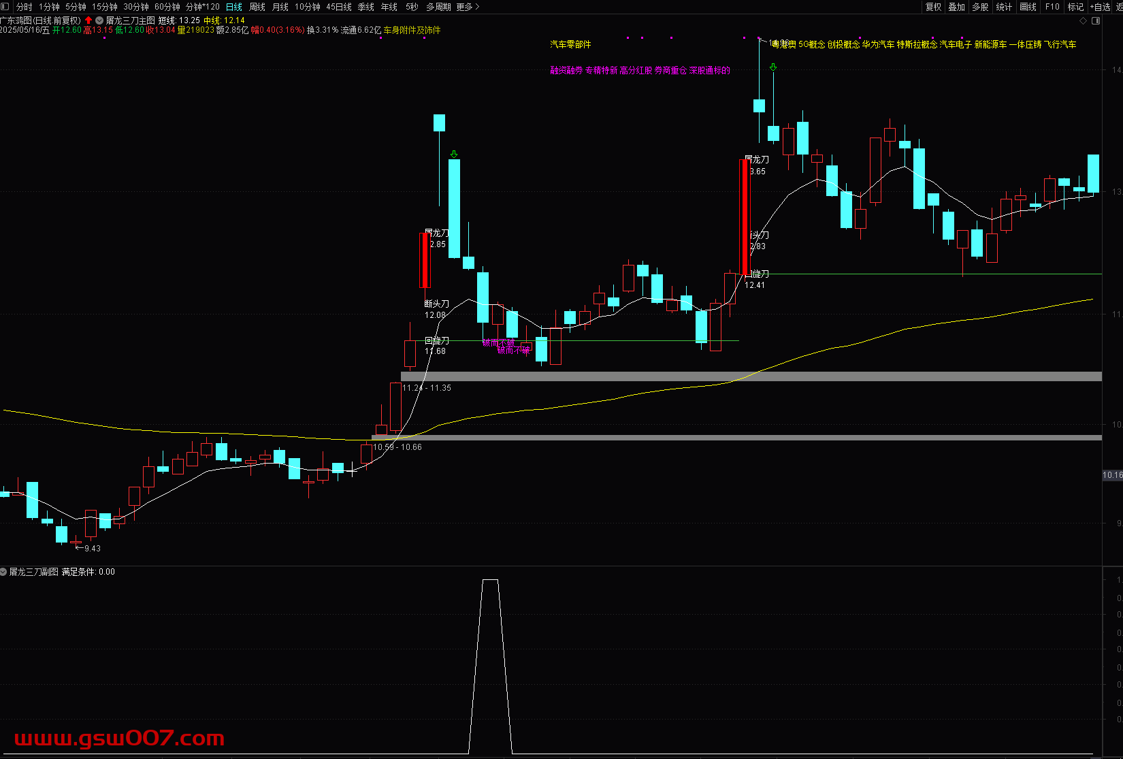Open F10 company info
The image size is (1123, 759).
[x=1052, y=7]
